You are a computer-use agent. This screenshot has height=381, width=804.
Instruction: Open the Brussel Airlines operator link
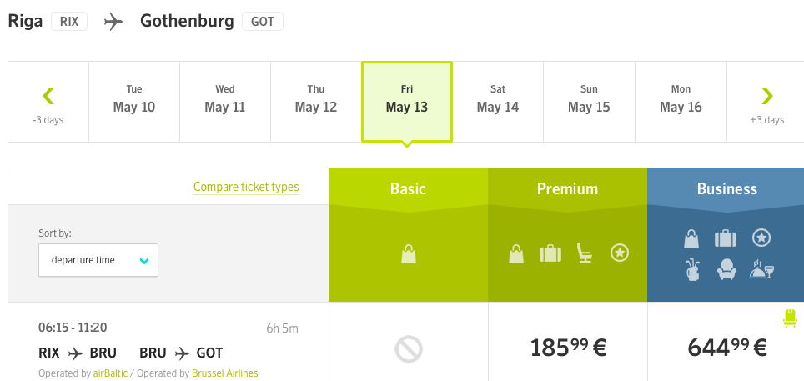click(x=225, y=373)
